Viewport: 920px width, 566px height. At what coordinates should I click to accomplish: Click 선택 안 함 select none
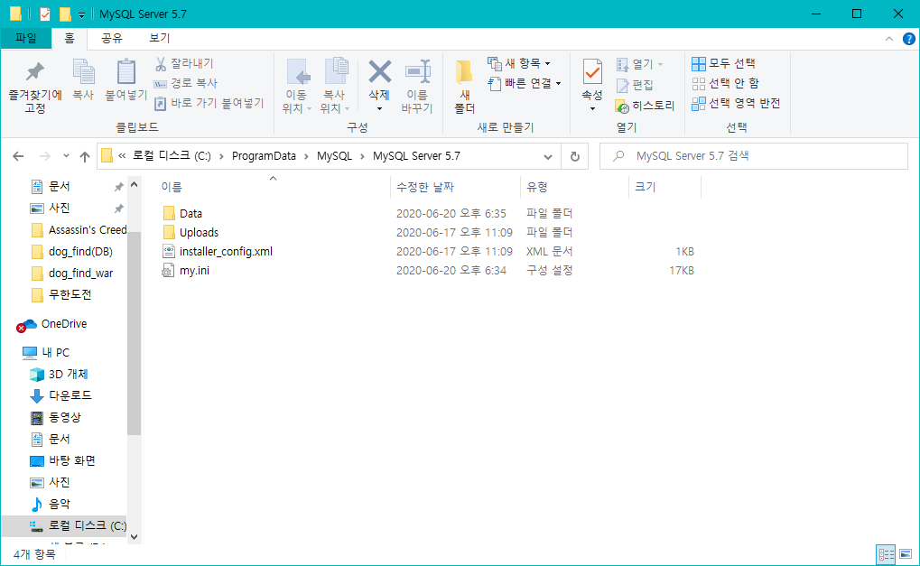725,83
